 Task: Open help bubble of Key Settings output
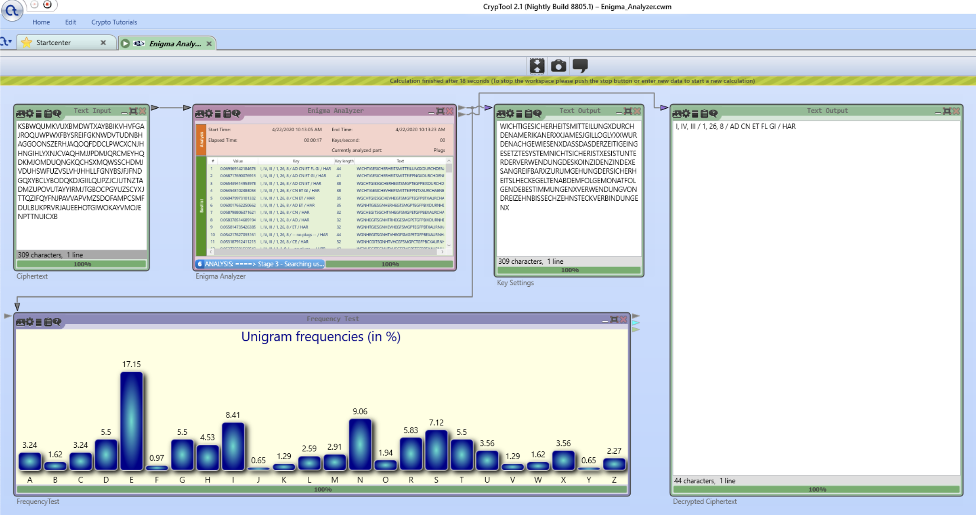coord(537,113)
